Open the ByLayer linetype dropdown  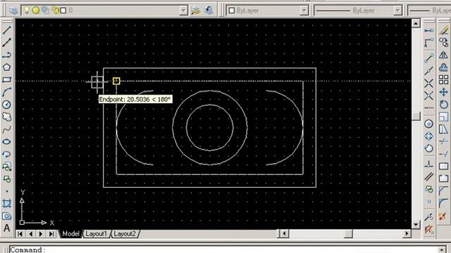click(397, 11)
